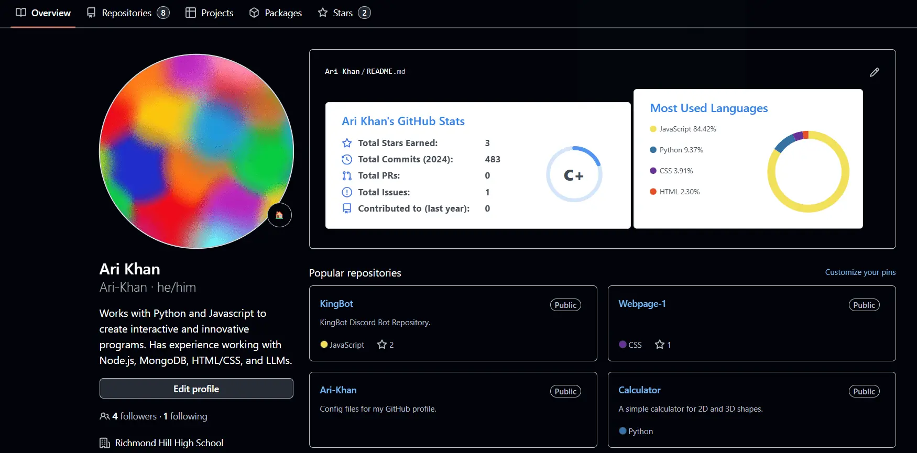
Task: Click the organization building icon
Action: click(105, 443)
